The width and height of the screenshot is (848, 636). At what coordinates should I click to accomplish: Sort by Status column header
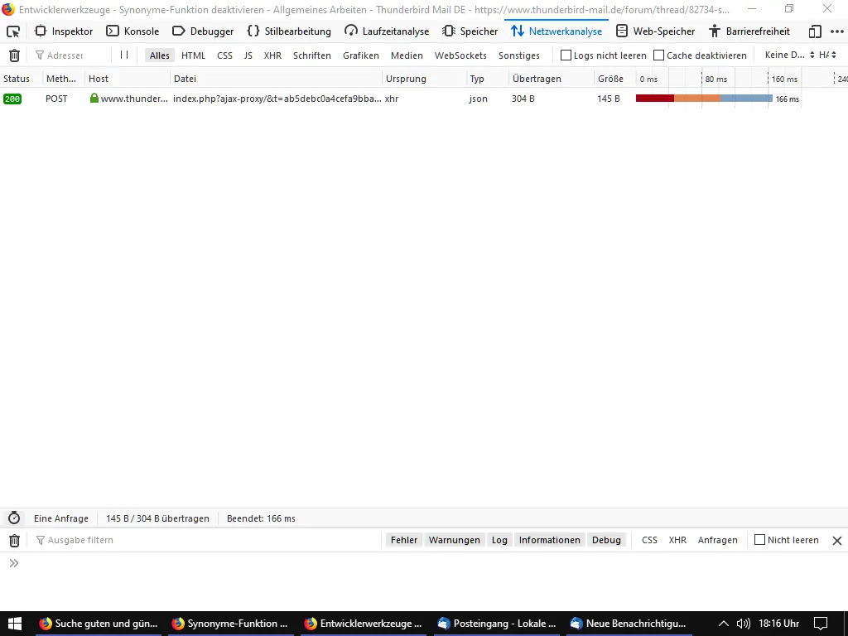point(22,79)
